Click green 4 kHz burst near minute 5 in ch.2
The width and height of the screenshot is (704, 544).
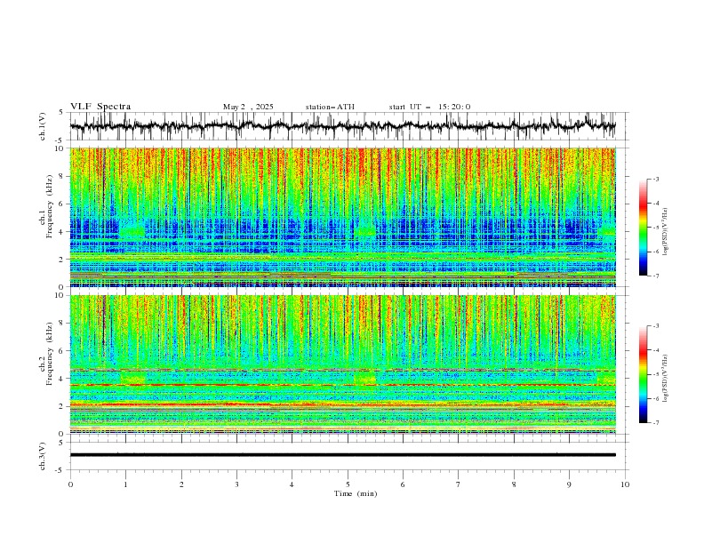(365, 378)
